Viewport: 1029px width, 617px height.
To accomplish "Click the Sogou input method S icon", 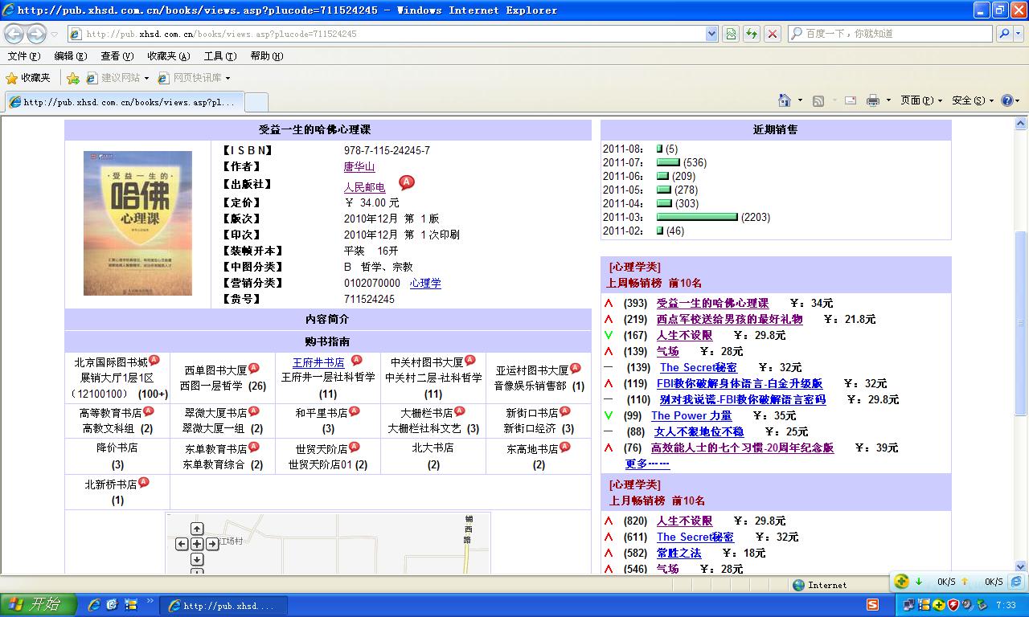I will coord(873,604).
